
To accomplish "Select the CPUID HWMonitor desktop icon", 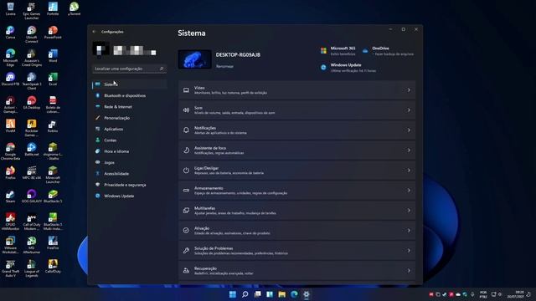I will point(10,221).
